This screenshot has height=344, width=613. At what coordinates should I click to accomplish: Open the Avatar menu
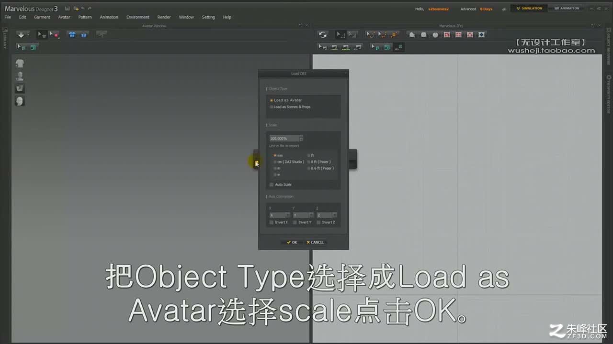click(64, 17)
